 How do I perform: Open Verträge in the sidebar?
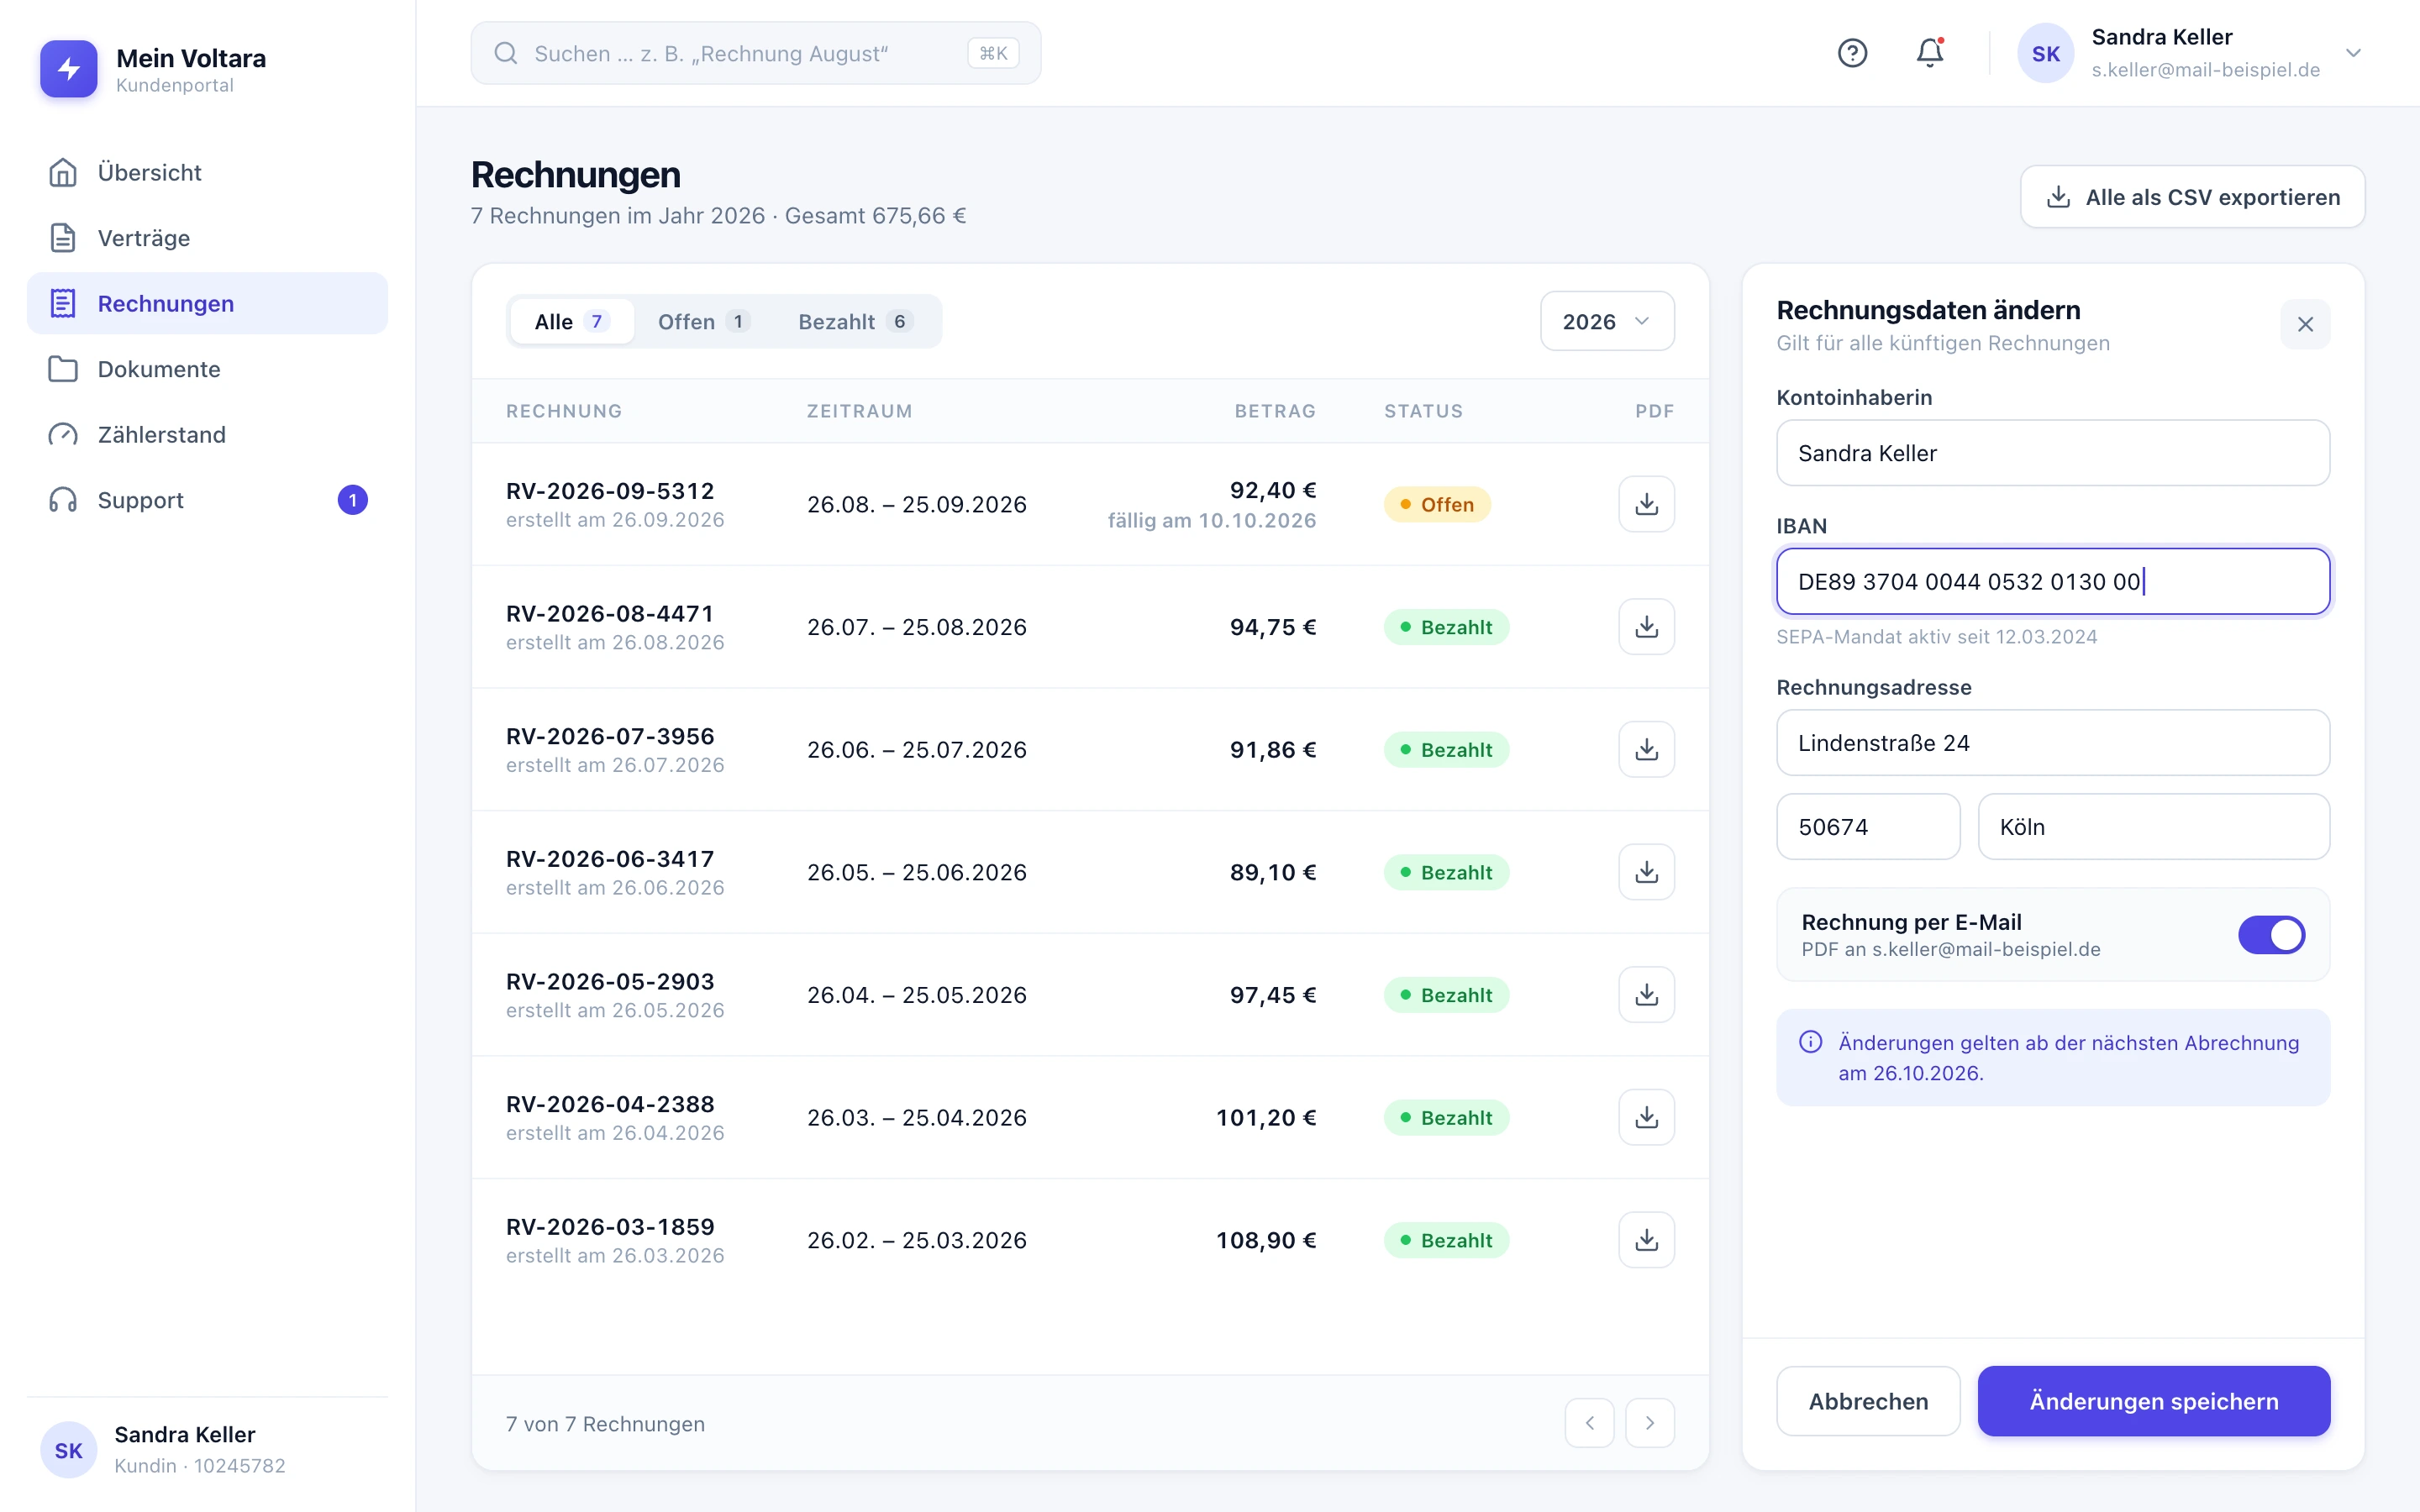(x=207, y=238)
